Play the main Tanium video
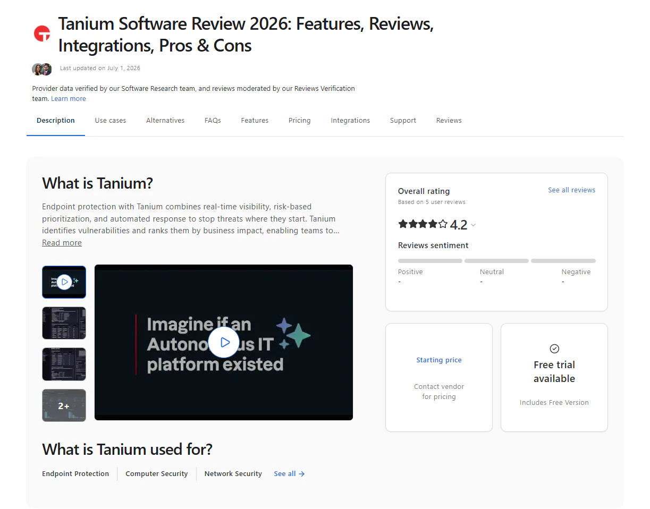 point(224,343)
